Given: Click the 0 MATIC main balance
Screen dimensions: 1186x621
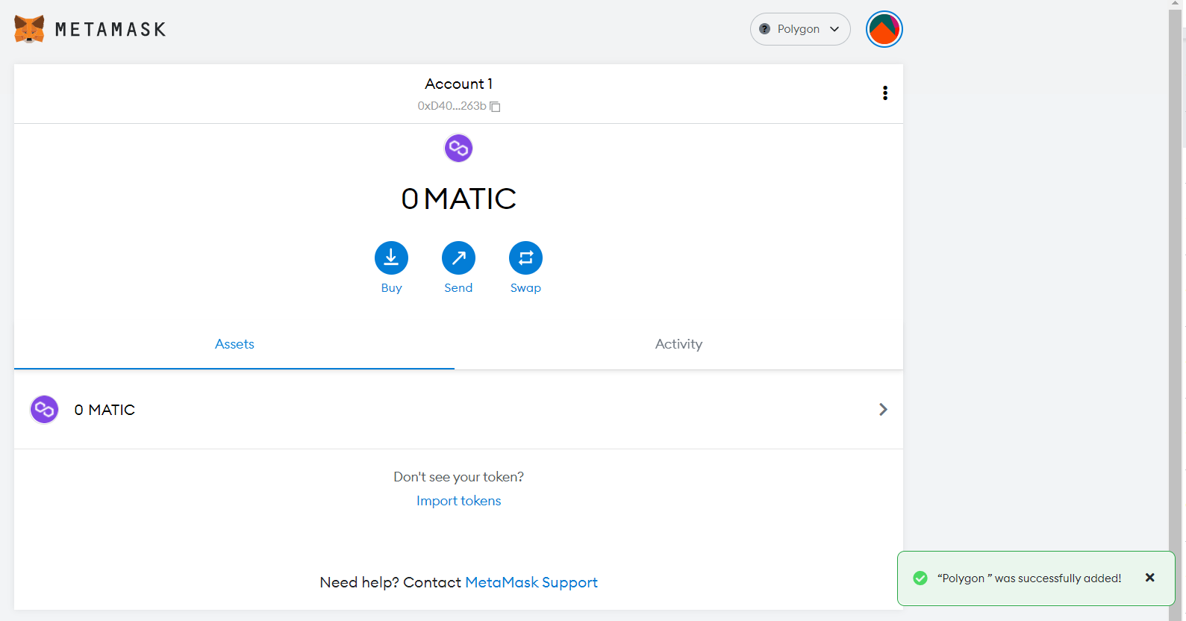Looking at the screenshot, I should (458, 199).
